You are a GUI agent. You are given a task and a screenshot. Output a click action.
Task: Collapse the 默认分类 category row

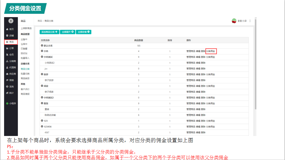pos(42,45)
